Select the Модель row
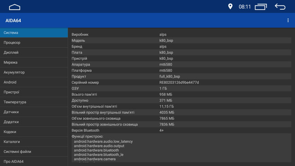 181,41
